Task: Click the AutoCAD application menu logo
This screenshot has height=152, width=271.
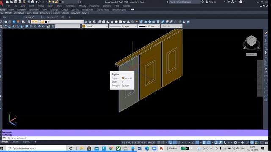Action: click(1, 3)
